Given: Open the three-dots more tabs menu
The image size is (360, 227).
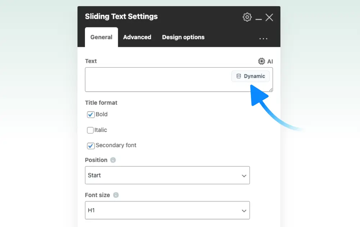Looking at the screenshot, I should point(264,38).
